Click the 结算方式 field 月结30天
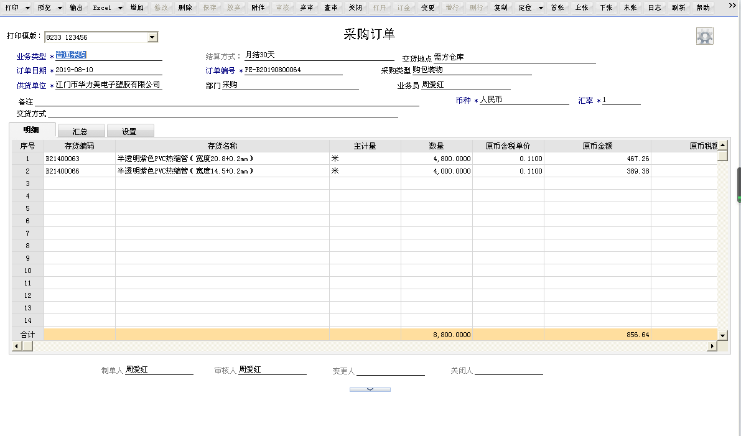Image resolution: width=741 pixels, height=436 pixels. [319, 55]
